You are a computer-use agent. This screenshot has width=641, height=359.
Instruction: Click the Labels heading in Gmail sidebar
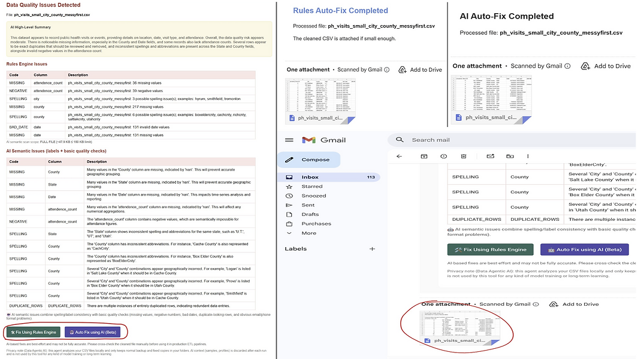click(x=295, y=249)
